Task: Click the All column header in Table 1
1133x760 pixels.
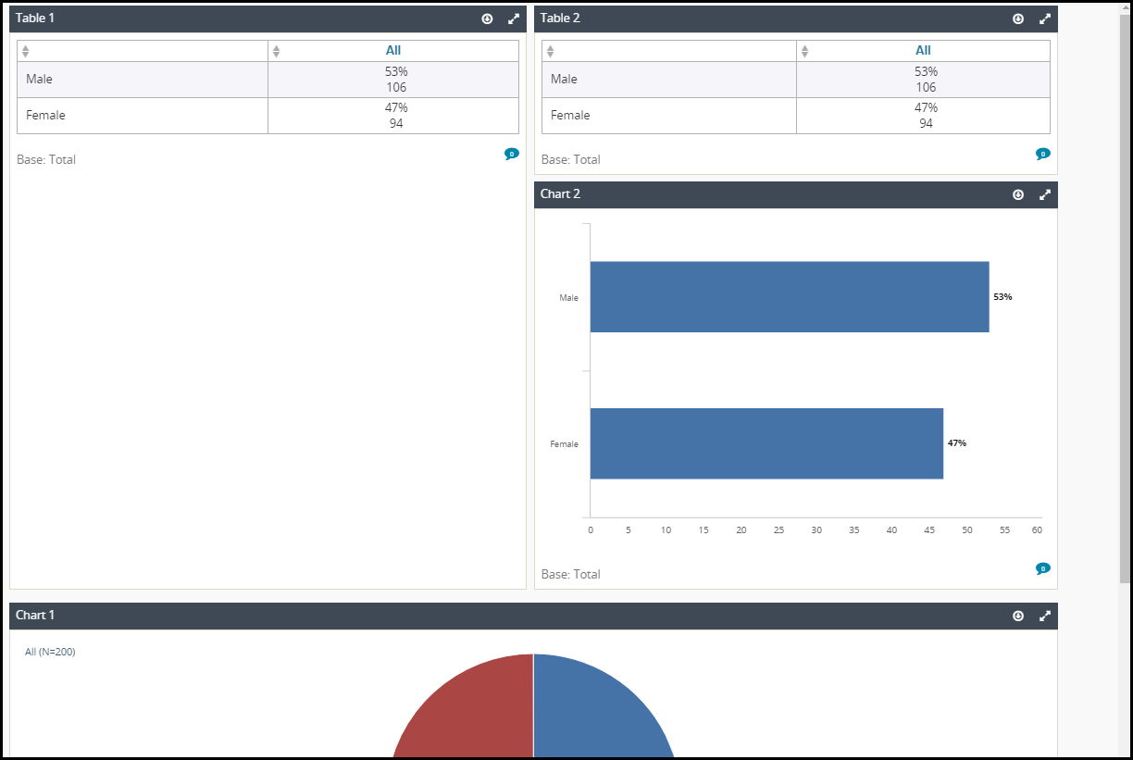Action: [x=393, y=51]
